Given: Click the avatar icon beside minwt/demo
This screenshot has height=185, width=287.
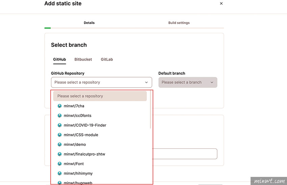Looking at the screenshot, I should coord(59,144).
